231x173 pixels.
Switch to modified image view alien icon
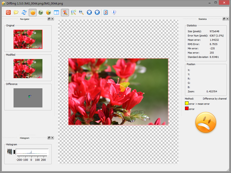(41, 12)
